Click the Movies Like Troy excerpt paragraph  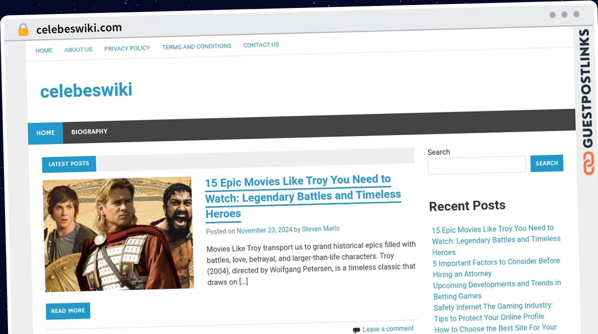coord(311,263)
